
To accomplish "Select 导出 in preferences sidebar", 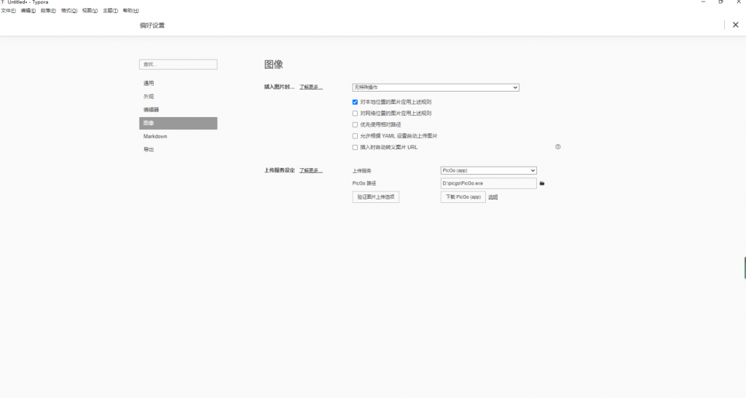I will 178,150.
